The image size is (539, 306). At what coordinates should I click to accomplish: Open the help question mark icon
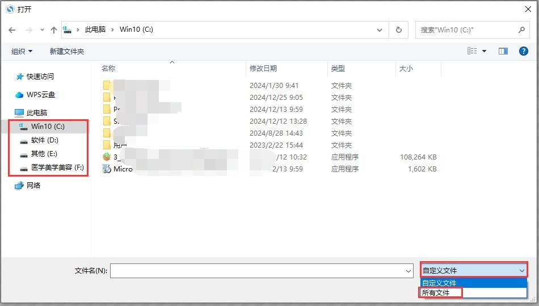tap(524, 51)
